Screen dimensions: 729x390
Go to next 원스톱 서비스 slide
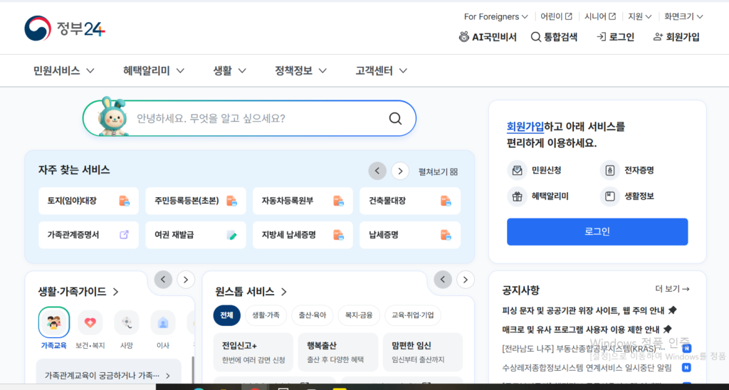coord(466,280)
